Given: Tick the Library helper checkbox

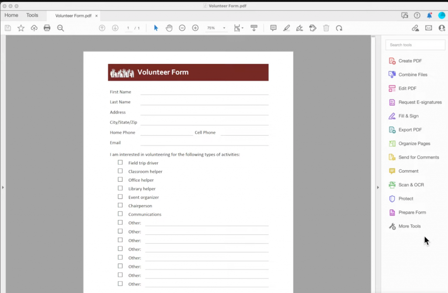Looking at the screenshot, I should (x=120, y=188).
